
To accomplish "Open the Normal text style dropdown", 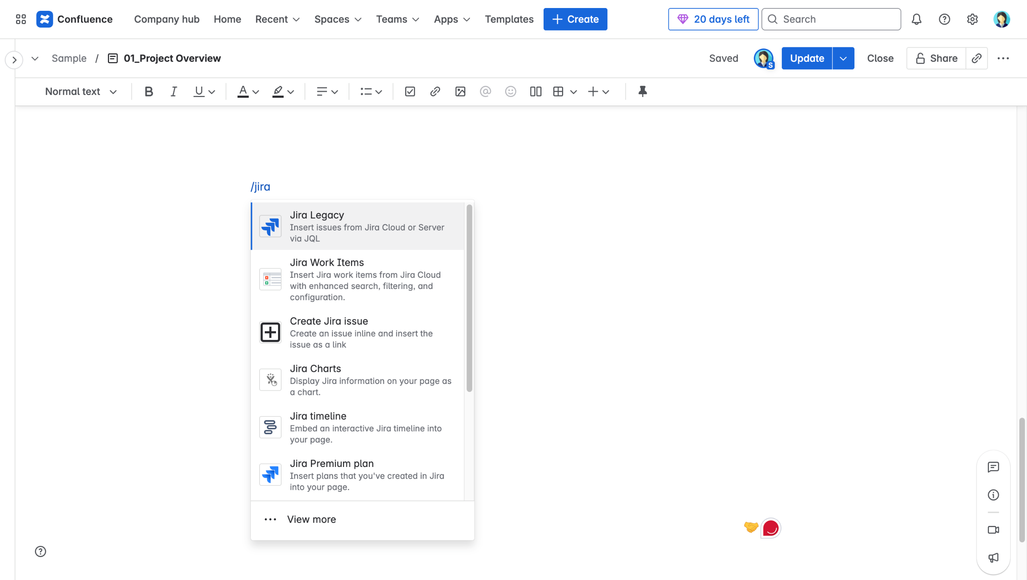I will (80, 91).
